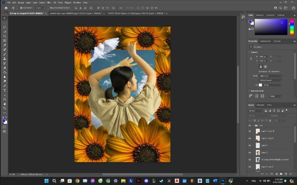Toggle Rulers icon in Rulers & Grids
Screen dimensions: 297x185
(x=251, y=96)
